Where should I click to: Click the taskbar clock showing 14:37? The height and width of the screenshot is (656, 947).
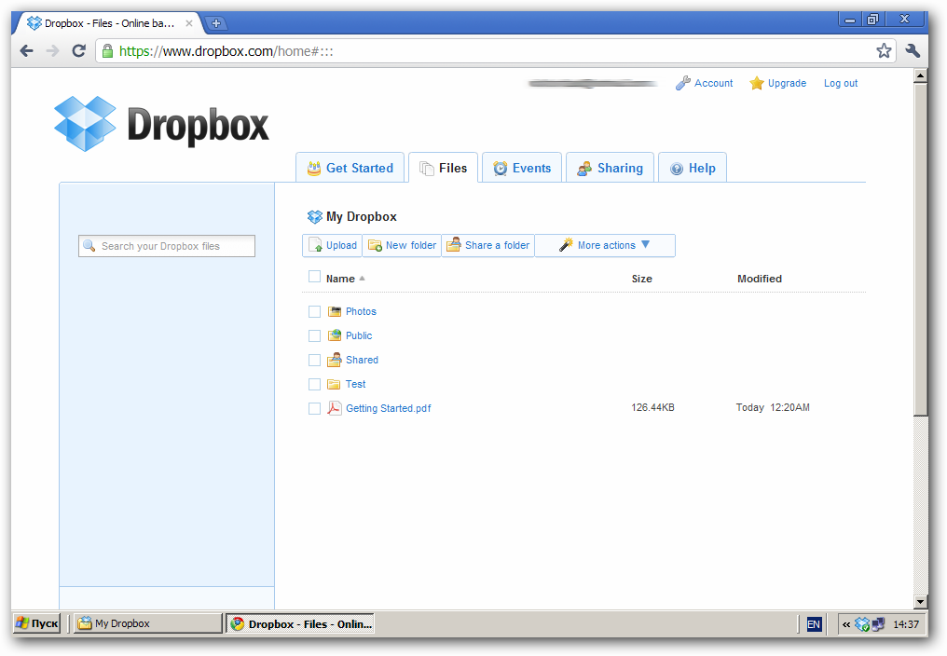point(906,624)
